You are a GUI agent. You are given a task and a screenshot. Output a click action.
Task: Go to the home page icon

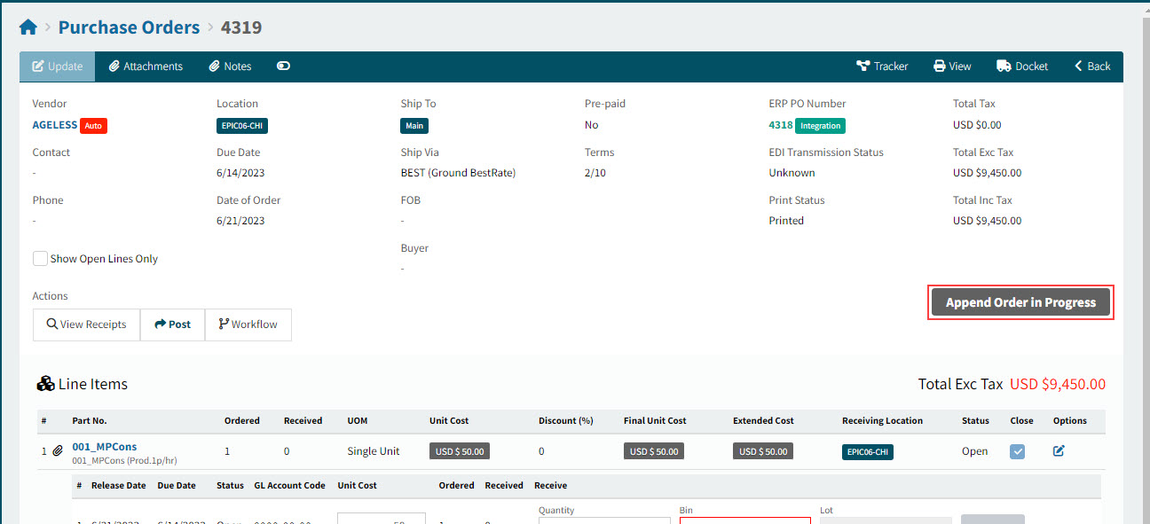pos(28,27)
